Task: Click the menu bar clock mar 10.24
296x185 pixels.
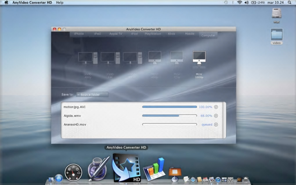Action: tap(275, 2)
